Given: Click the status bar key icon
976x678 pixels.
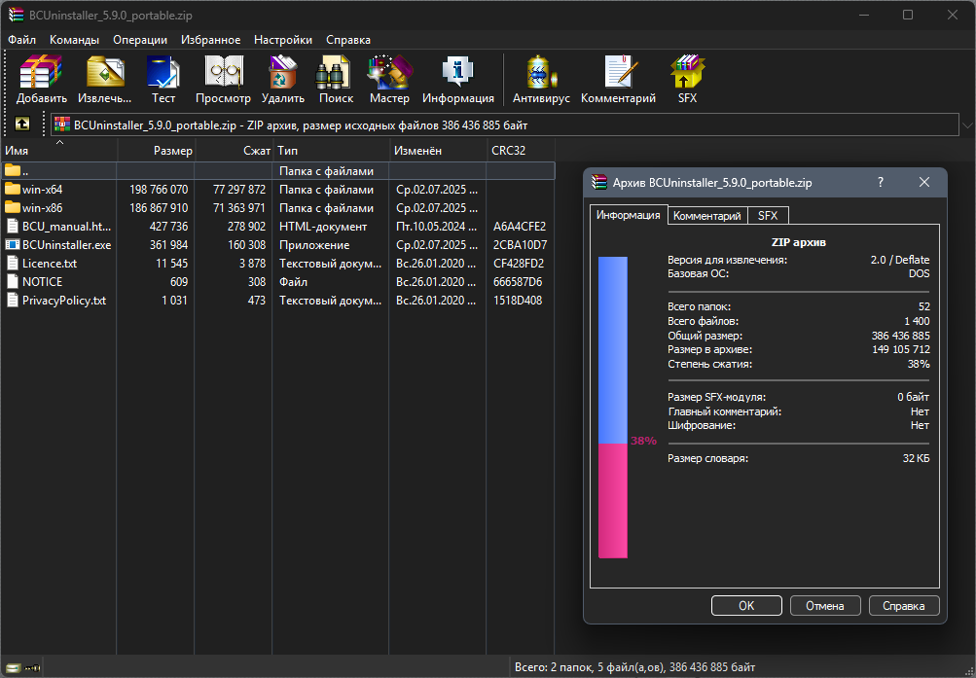Looking at the screenshot, I should tap(32, 668).
